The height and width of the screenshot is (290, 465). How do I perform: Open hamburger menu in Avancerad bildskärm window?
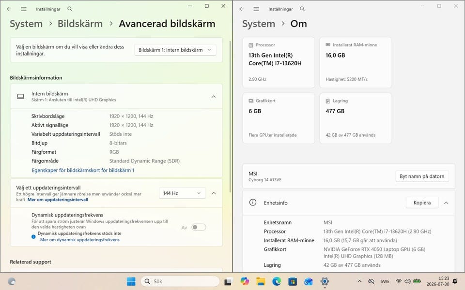[24, 9]
